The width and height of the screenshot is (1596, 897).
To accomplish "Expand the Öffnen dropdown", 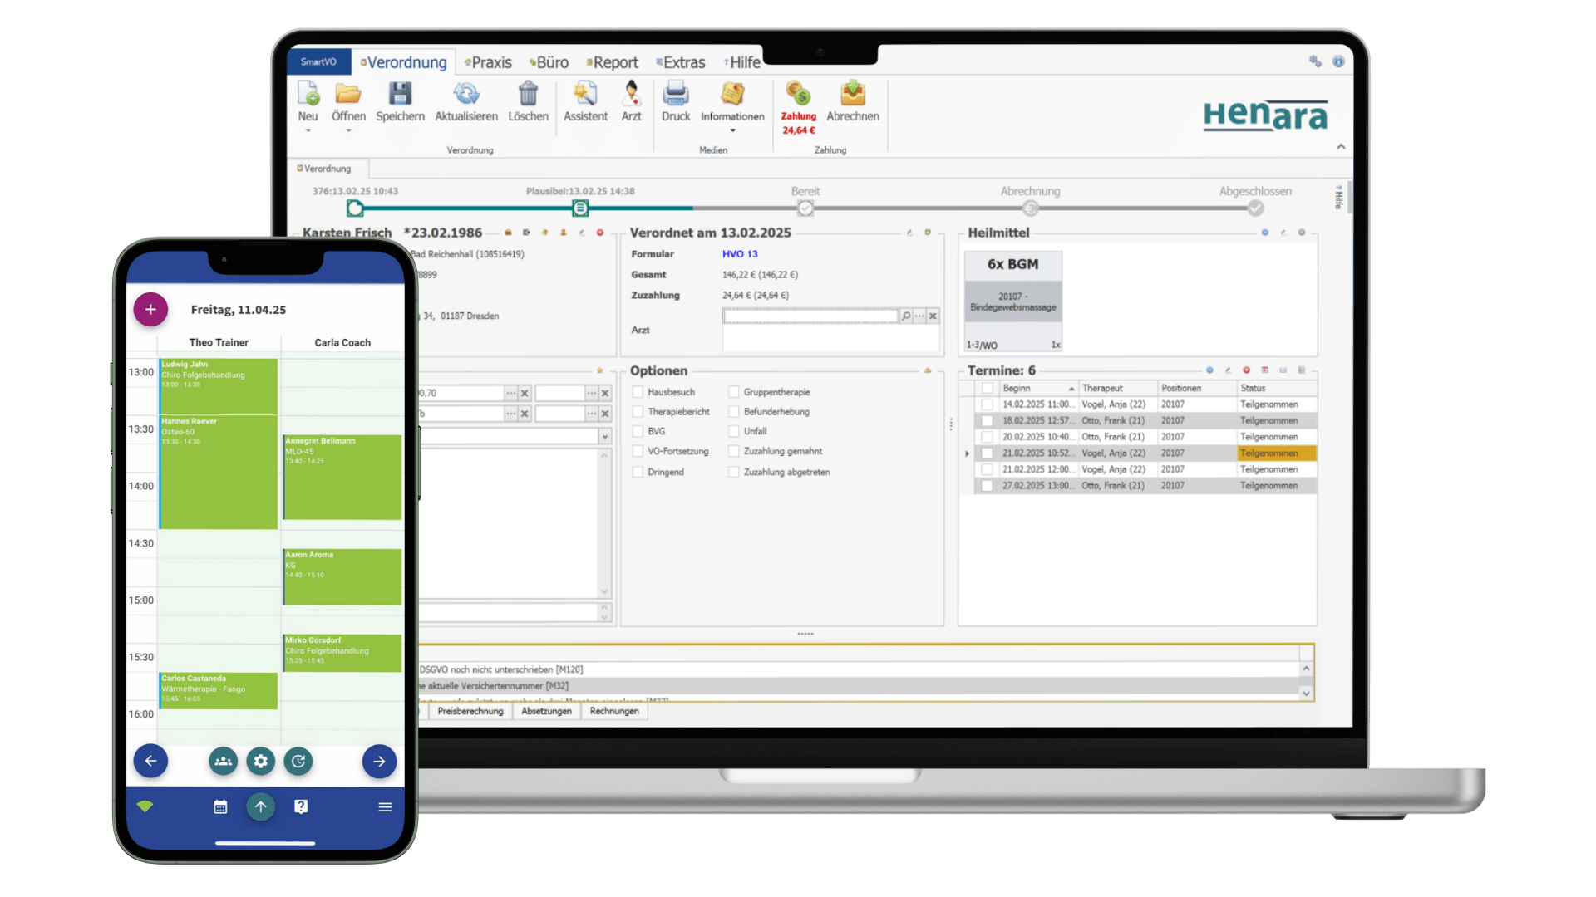I will click(x=349, y=129).
